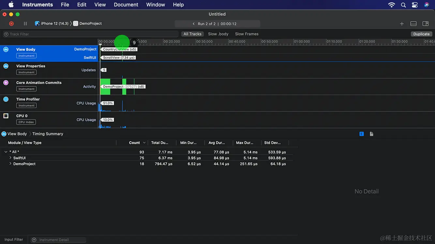The image size is (435, 244).
Task: Click the Siri icon in the menu bar
Action: click(427, 5)
